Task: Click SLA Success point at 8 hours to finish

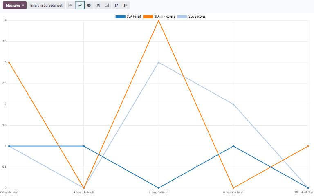Action: pos(233,104)
